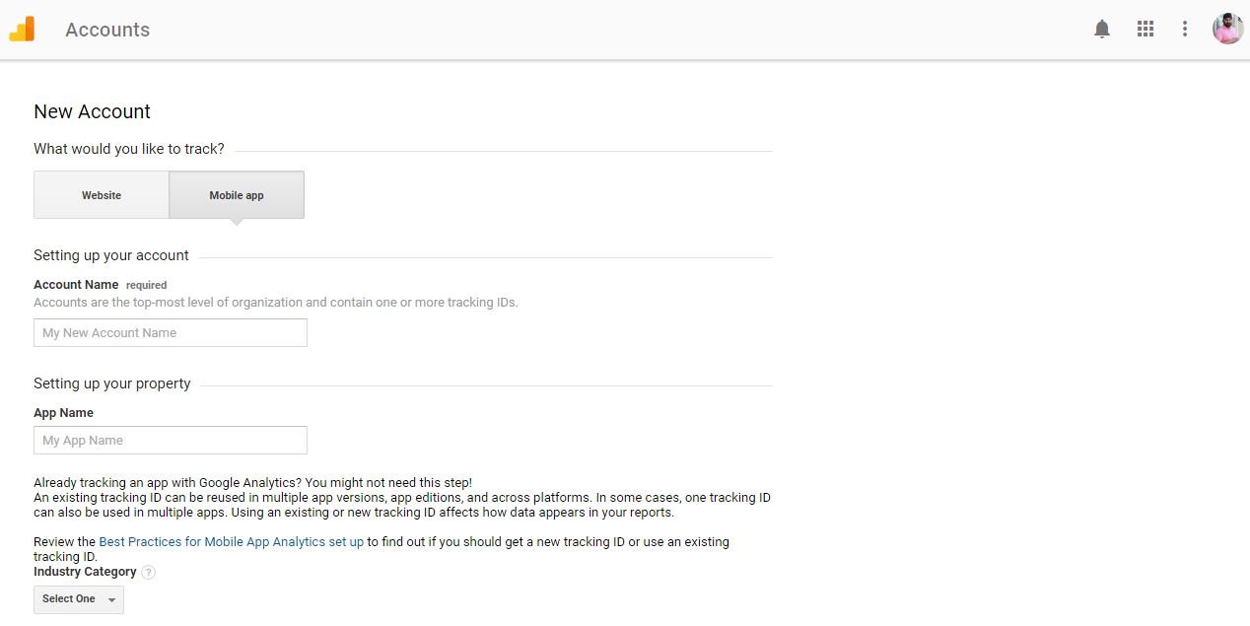This screenshot has width=1250, height=626.
Task: Click the Industry Category help question mark
Action: (x=149, y=572)
